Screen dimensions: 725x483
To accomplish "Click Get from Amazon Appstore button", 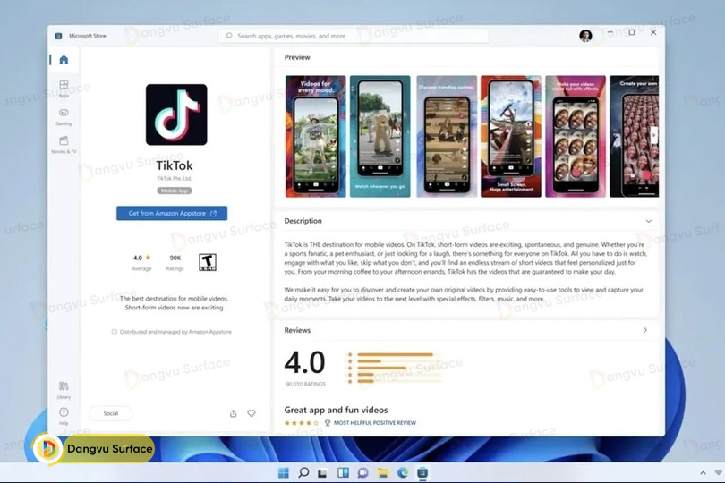I will pyautogui.click(x=172, y=214).
